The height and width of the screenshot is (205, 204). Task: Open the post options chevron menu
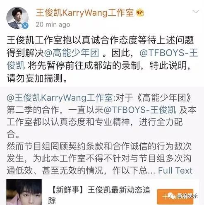pyautogui.click(x=196, y=12)
